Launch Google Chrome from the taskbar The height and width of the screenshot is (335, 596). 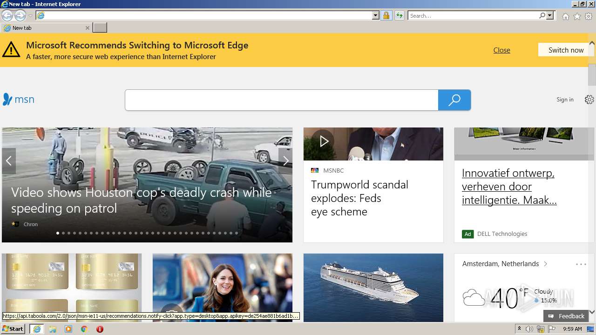tap(84, 329)
